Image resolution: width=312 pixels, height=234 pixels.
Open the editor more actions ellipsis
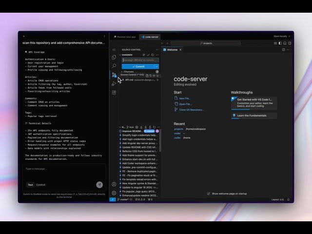tap(288, 50)
